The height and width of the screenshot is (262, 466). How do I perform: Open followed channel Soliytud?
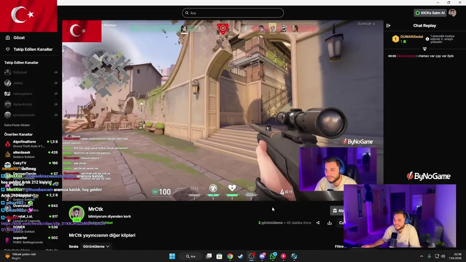tap(31, 72)
